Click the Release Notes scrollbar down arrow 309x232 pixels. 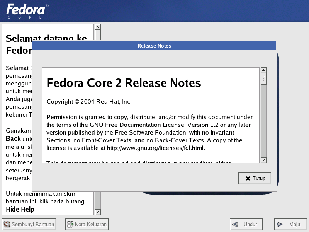click(263, 160)
